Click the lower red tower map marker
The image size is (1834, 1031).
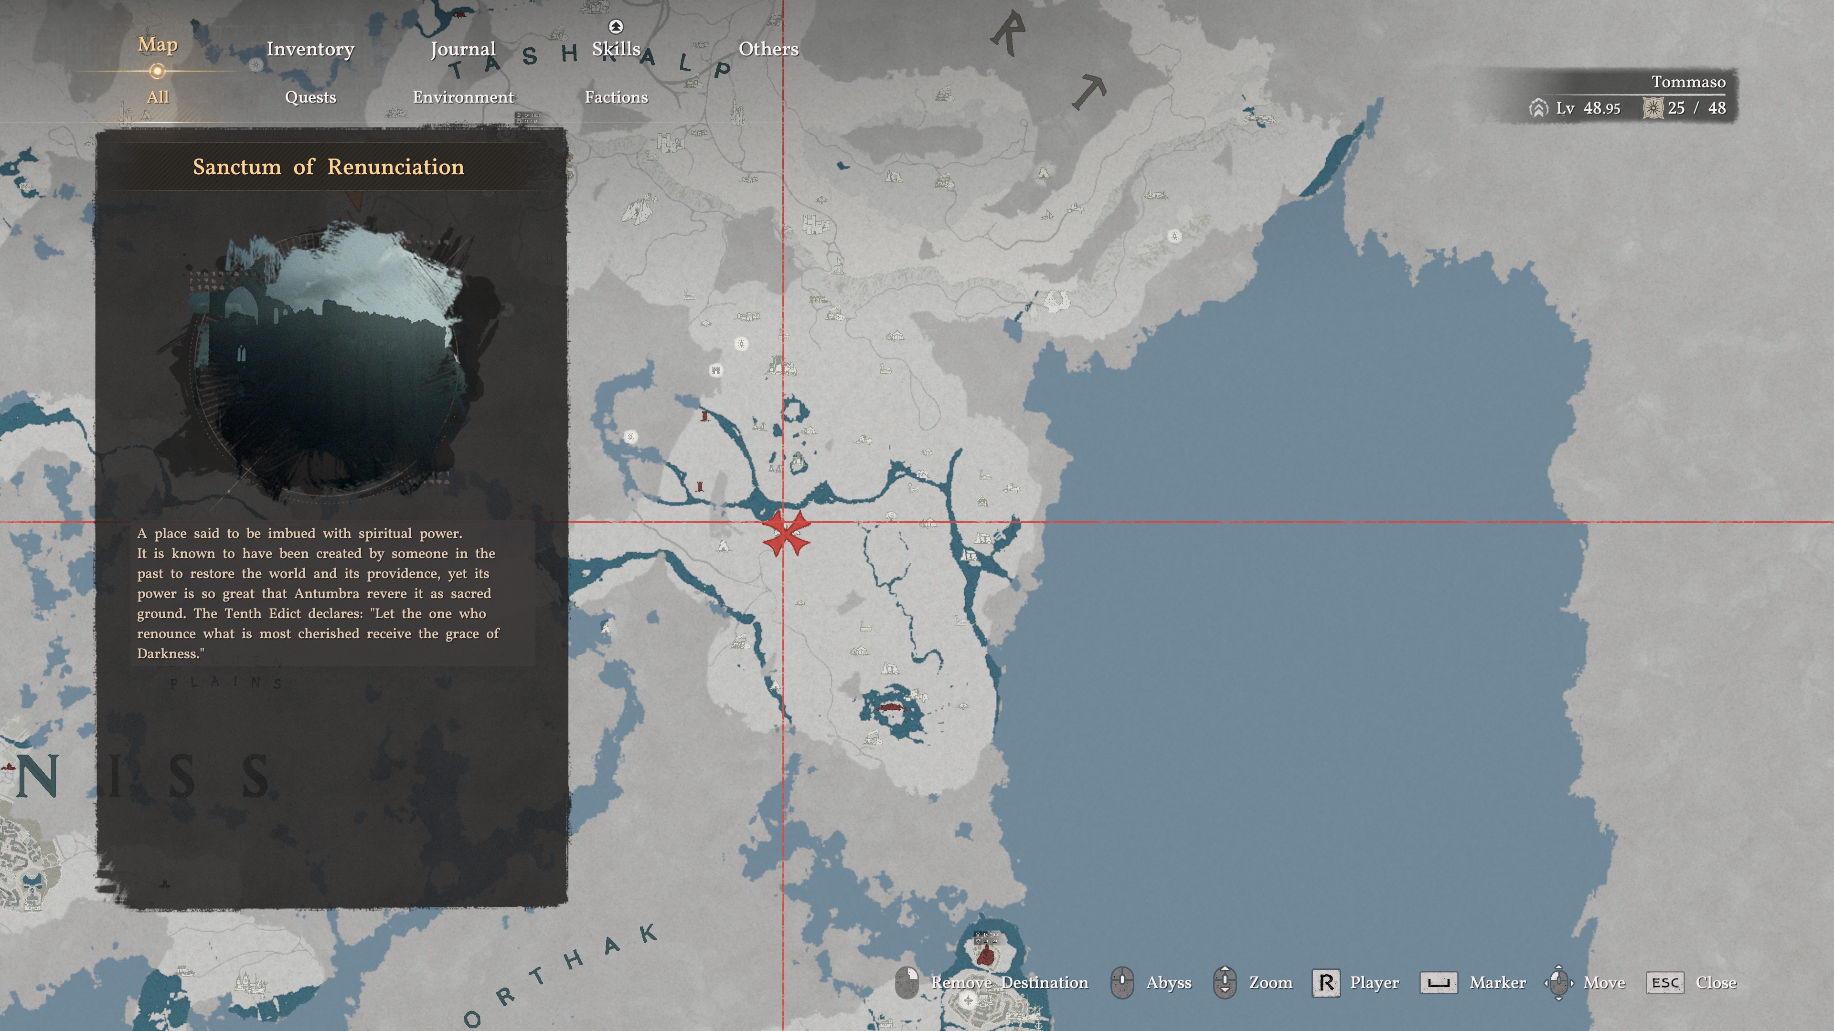tap(700, 486)
